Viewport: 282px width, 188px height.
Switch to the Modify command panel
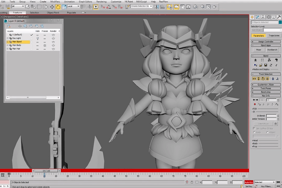click(257, 17)
